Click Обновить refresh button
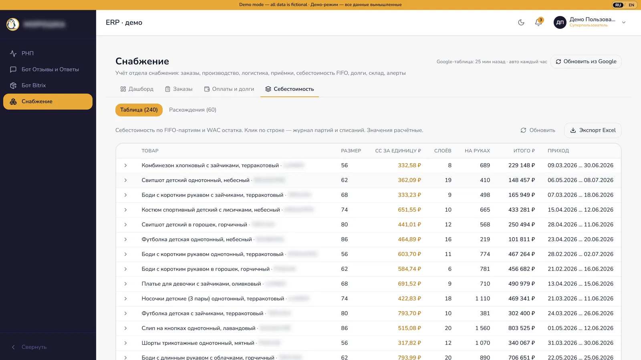 (538, 130)
